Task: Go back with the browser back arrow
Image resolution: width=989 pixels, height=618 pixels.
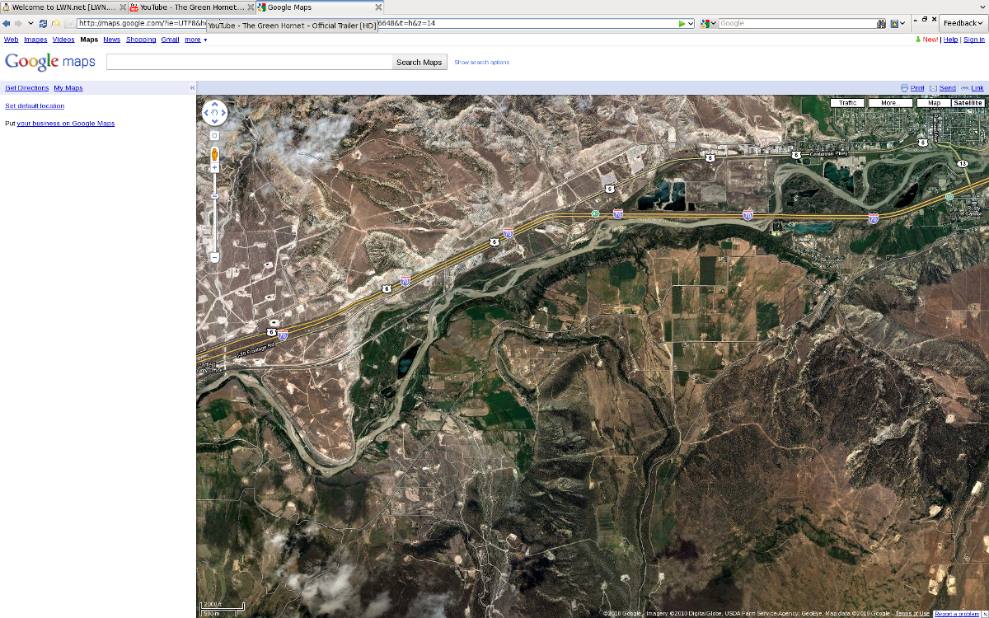Action: point(7,23)
